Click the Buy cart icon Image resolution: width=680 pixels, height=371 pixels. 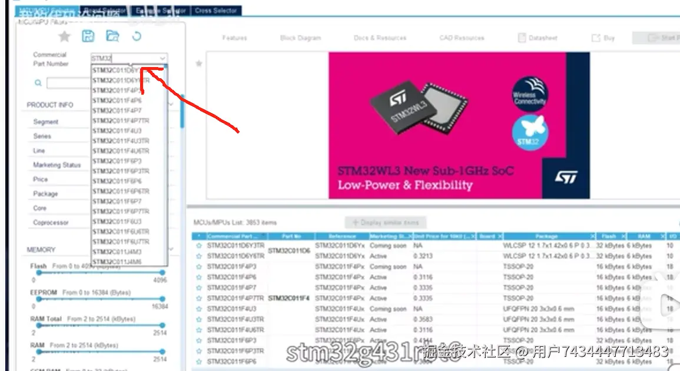tap(596, 38)
